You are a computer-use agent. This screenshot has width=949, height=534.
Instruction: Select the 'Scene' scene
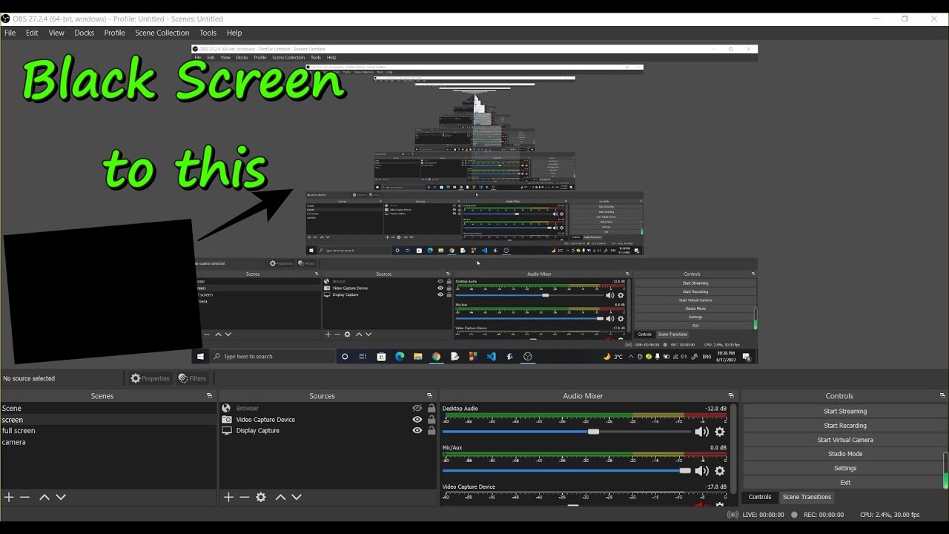pos(108,409)
